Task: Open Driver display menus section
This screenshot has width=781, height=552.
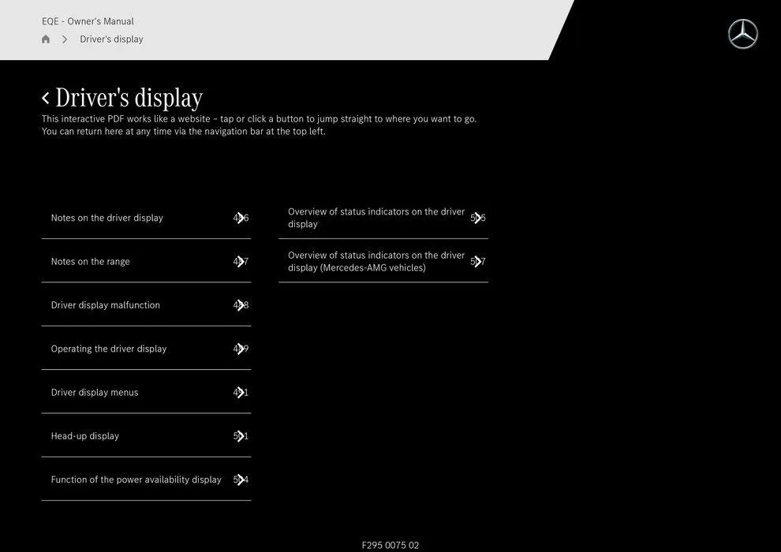Action: [x=95, y=393]
